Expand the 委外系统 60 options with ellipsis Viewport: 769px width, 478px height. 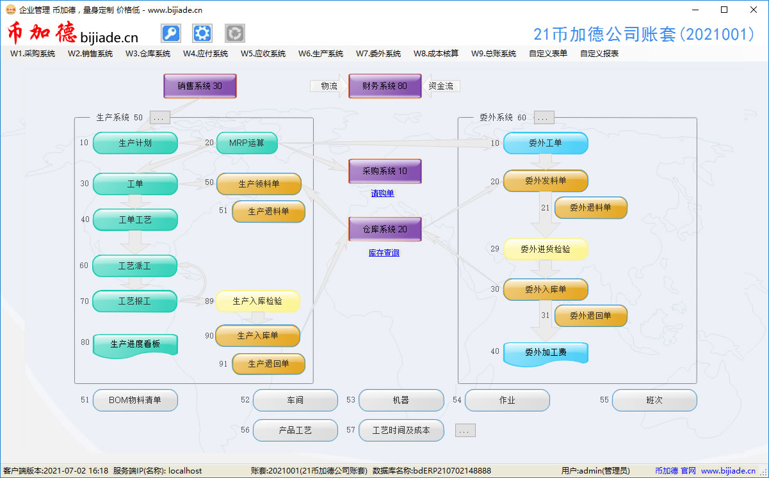tap(543, 117)
